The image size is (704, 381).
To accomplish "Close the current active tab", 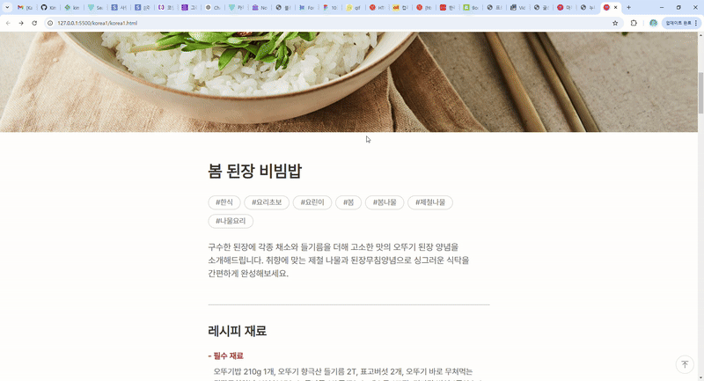I will coord(615,8).
